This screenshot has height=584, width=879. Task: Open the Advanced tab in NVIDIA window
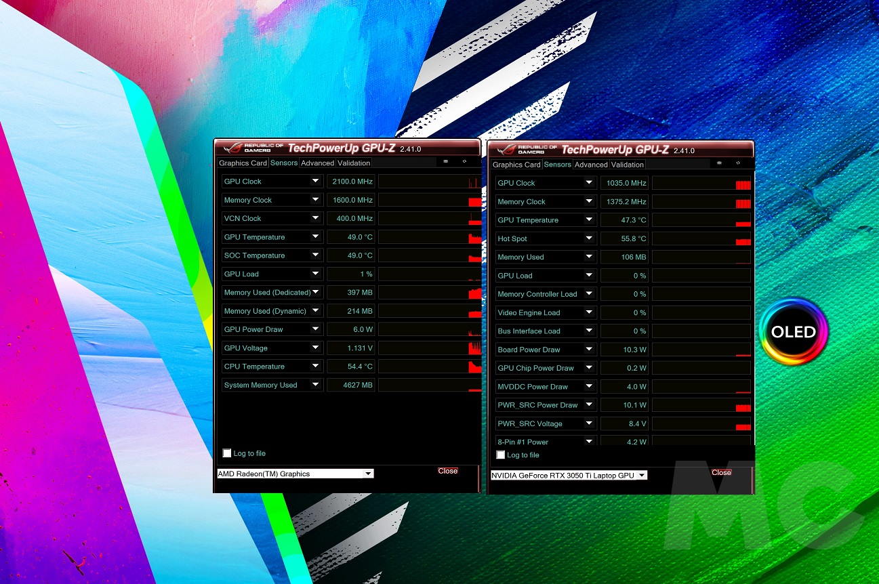tap(591, 165)
